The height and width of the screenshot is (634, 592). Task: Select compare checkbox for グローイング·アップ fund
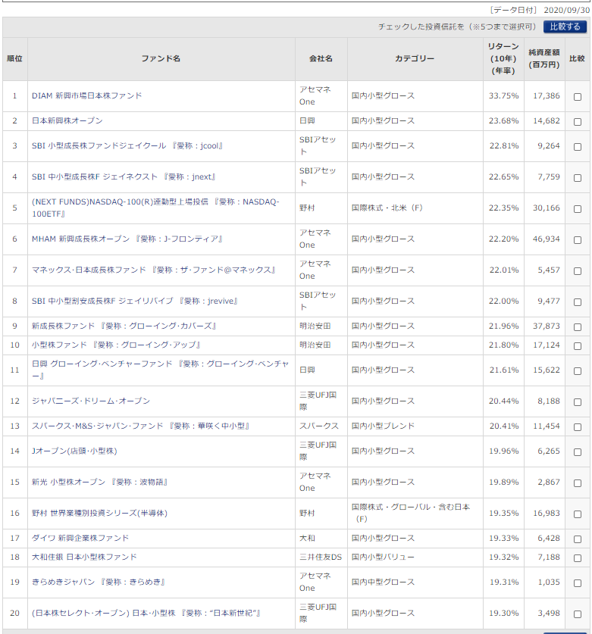(578, 346)
